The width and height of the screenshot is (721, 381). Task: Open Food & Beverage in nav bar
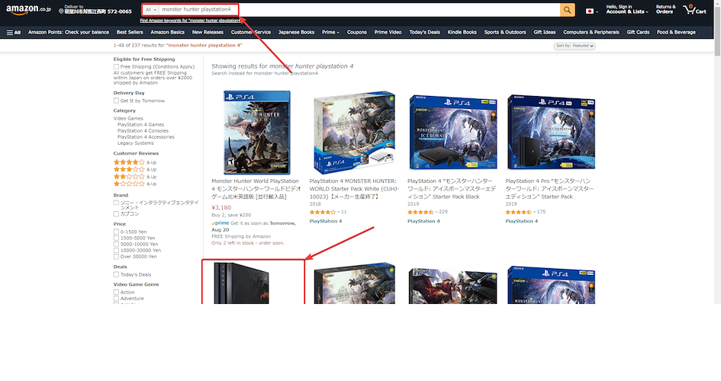(x=676, y=33)
